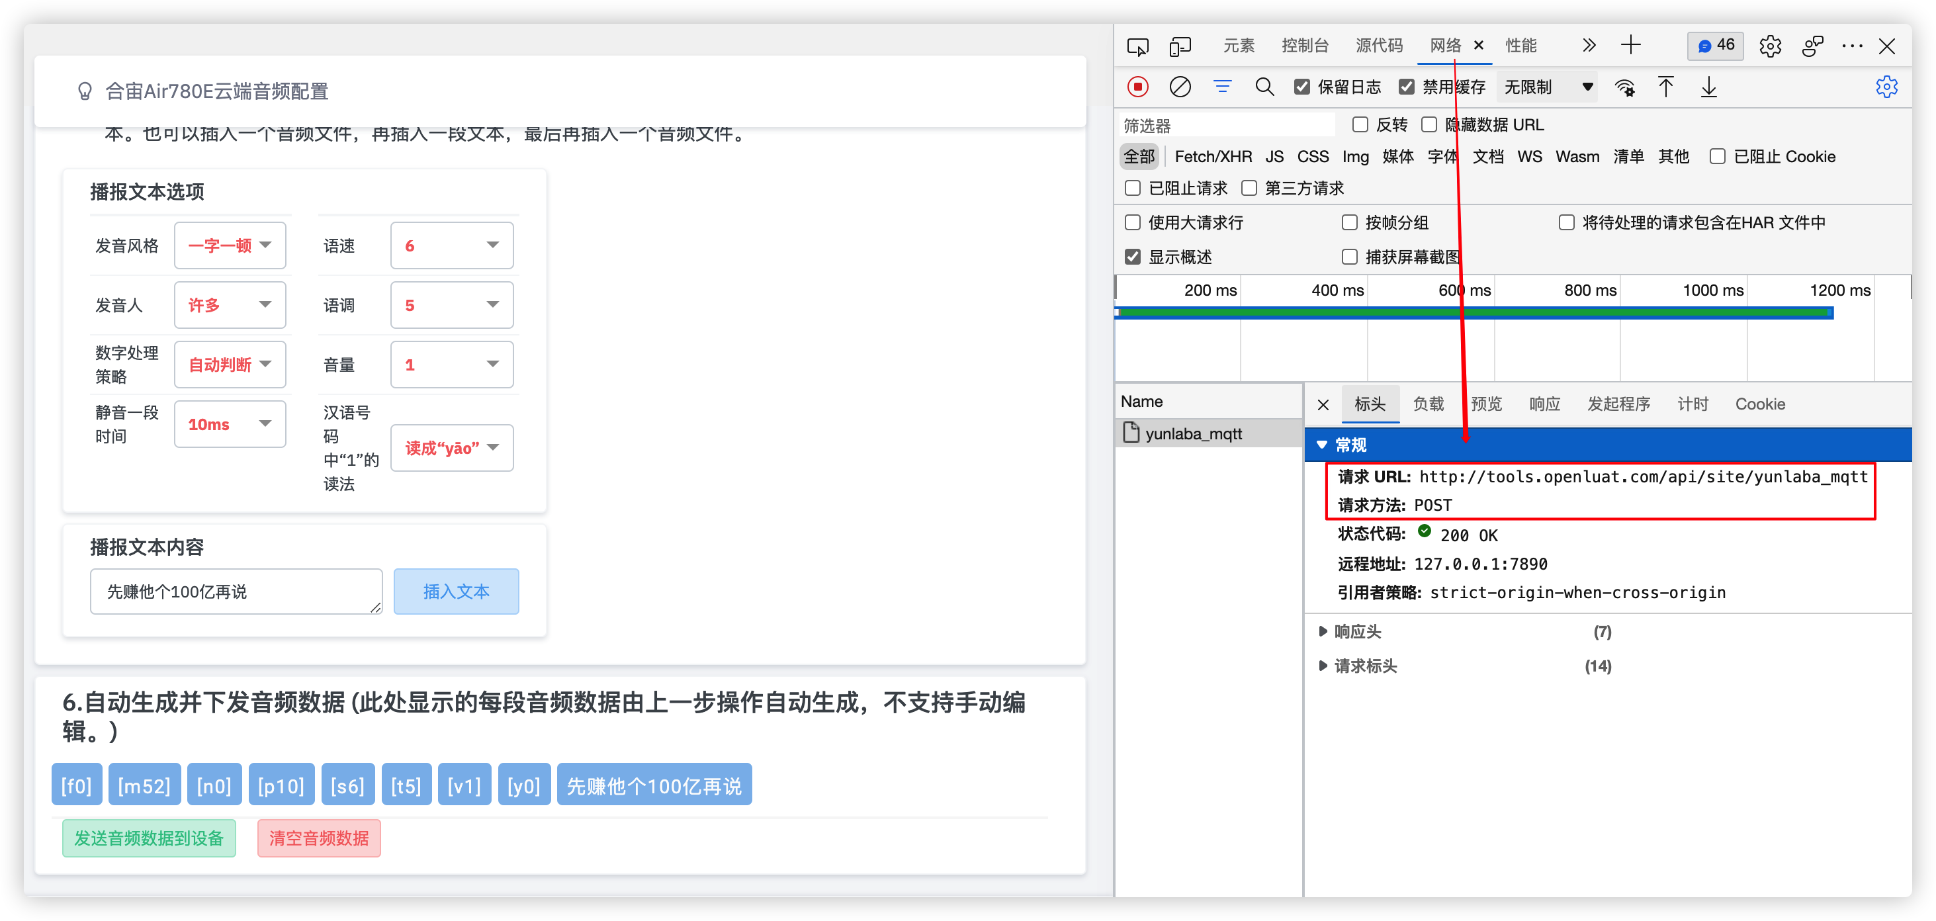Focus the 播报文本内容 text box
The height and width of the screenshot is (921, 1936).
click(236, 591)
